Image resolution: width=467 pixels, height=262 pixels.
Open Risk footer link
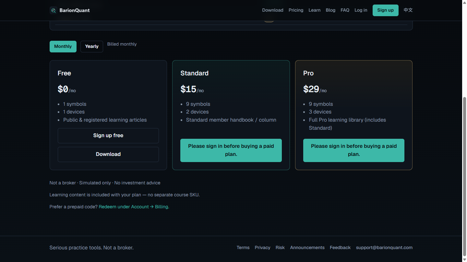tap(280, 247)
